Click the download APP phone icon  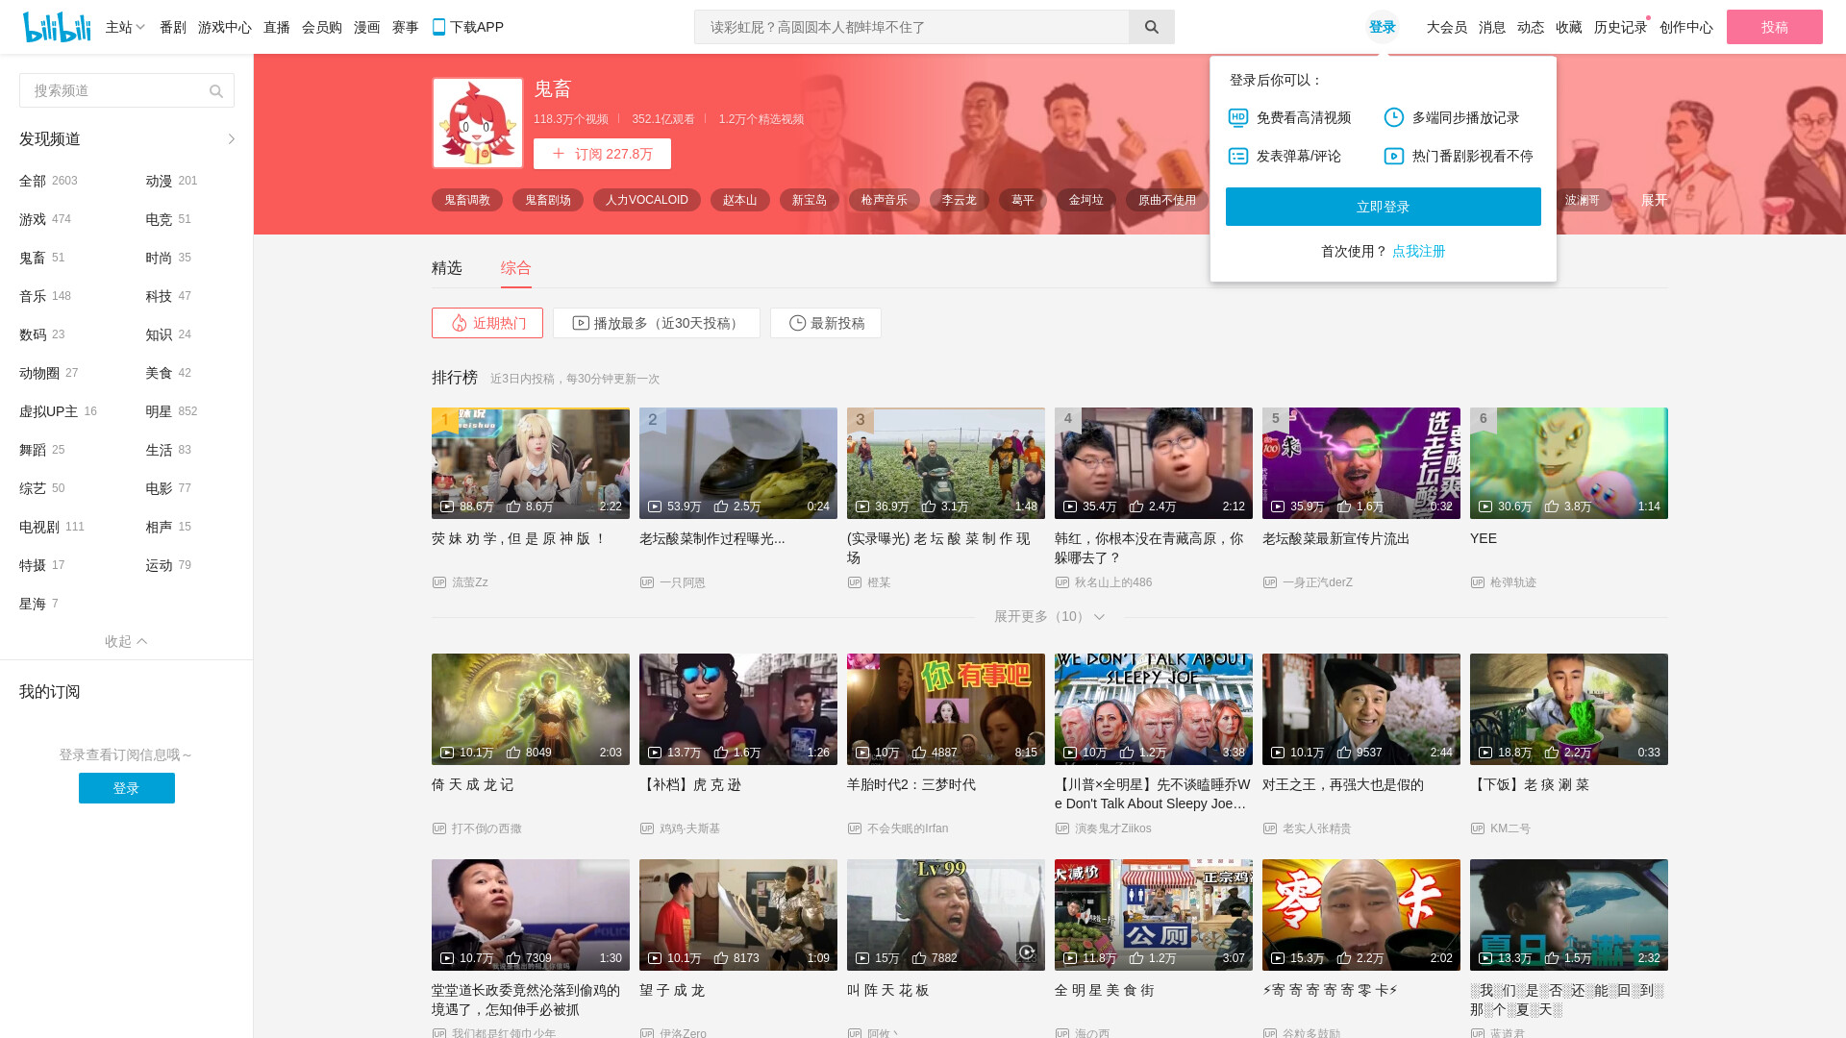438,27
